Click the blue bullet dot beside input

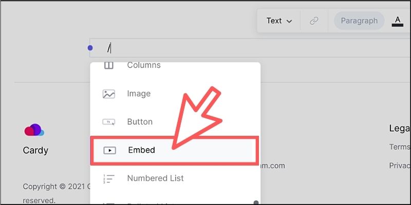pyautogui.click(x=90, y=48)
